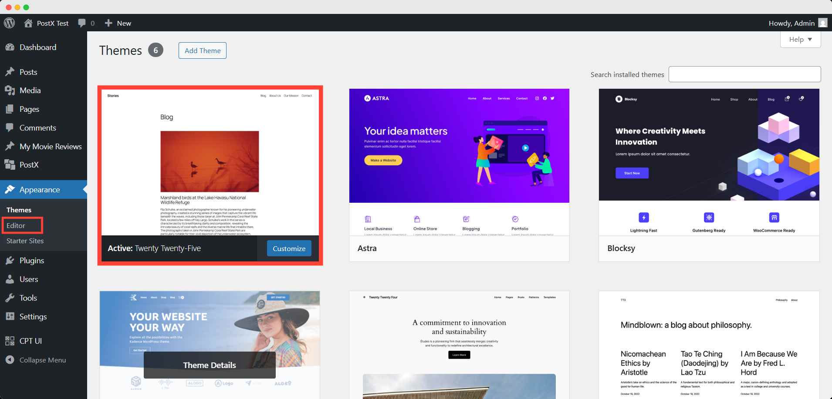Click the WordPress logo in admin bar
The image size is (832, 399).
[x=9, y=23]
